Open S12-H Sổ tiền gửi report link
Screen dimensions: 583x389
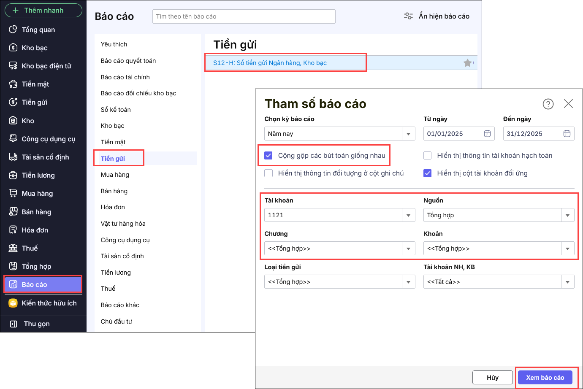tap(270, 63)
